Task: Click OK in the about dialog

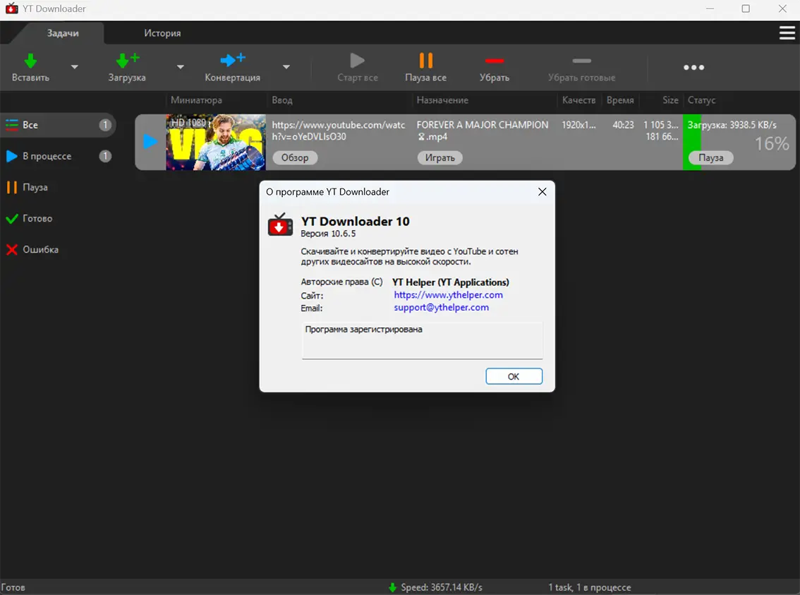Action: pyautogui.click(x=514, y=377)
